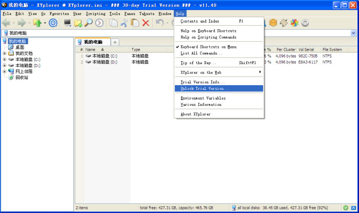Sort by Vol Serial column header

coord(306,49)
